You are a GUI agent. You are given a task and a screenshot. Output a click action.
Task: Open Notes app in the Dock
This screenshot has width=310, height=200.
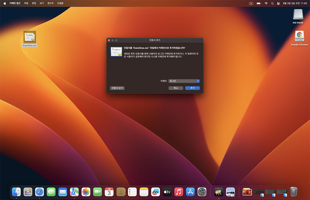click(x=144, y=192)
